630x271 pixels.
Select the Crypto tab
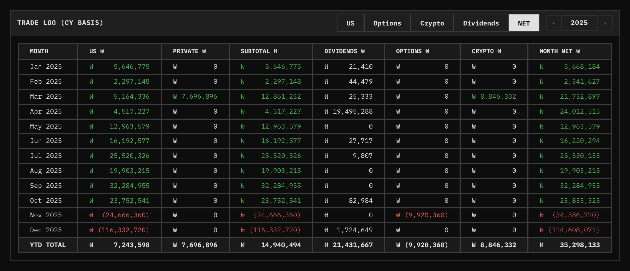coord(432,23)
